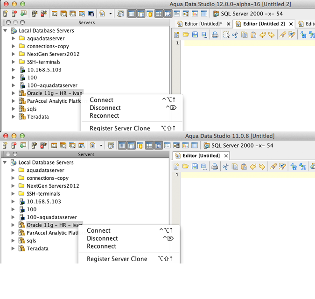Select Oracle 11g - HR - ivan in 12.0.0 tree
Viewport: 315px width, 299px height.
(x=55, y=93)
